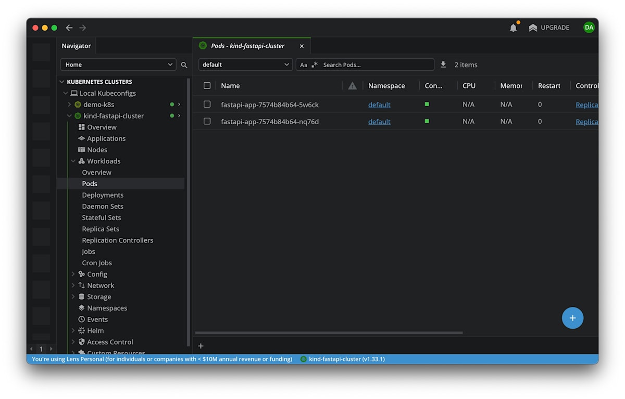This screenshot has width=625, height=399.
Task: Click the UPGRADE button
Action: coord(549,28)
